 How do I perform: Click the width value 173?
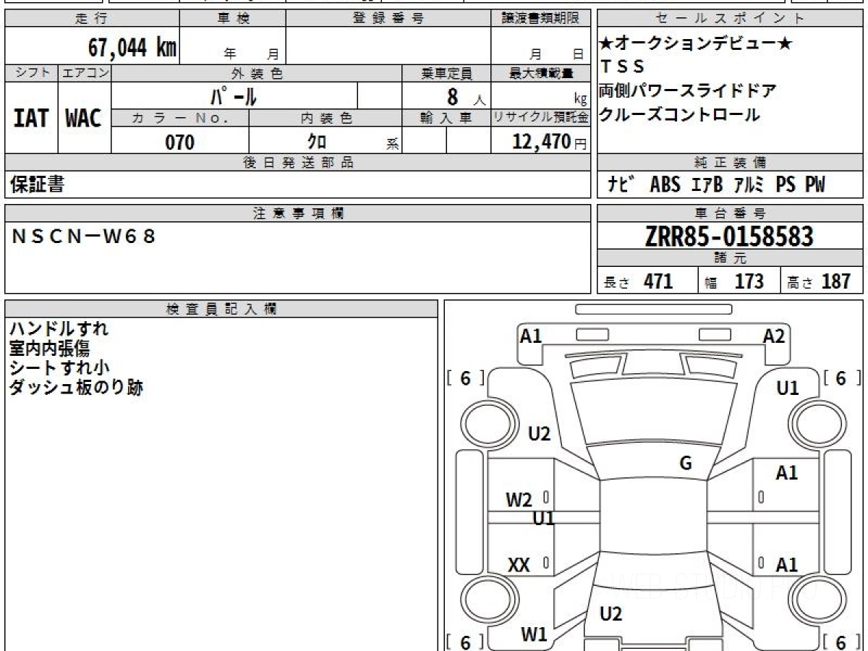749,281
